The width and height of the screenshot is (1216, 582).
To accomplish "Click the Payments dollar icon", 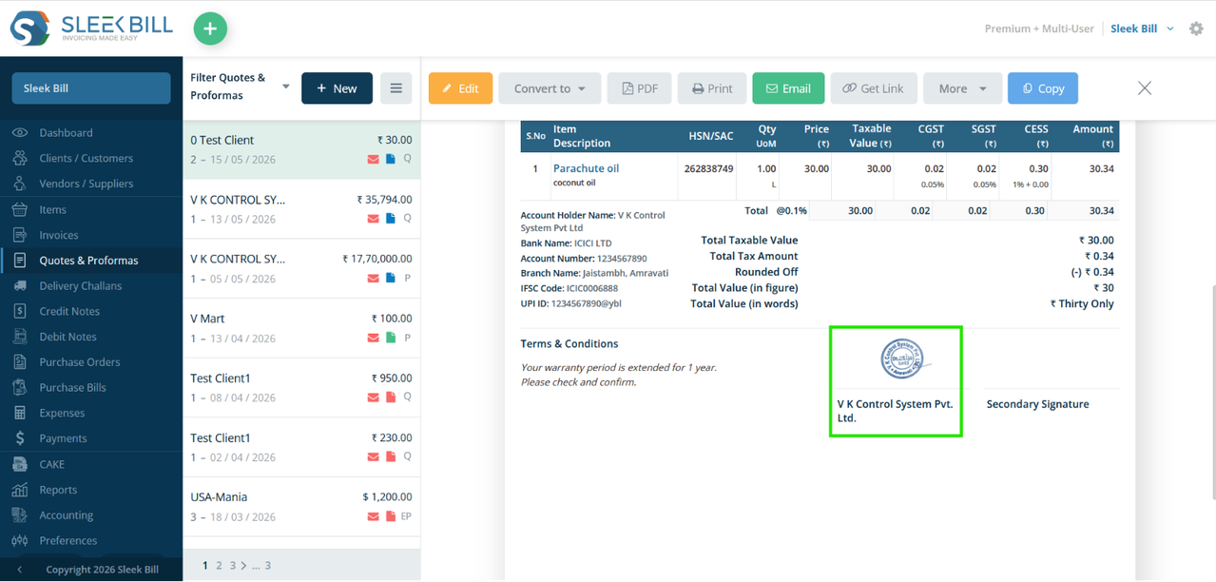I will 20,438.
